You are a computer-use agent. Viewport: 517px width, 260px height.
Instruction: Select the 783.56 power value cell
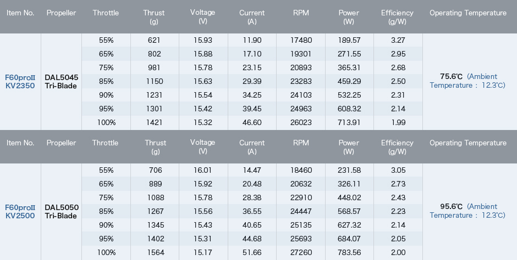tap(349, 252)
